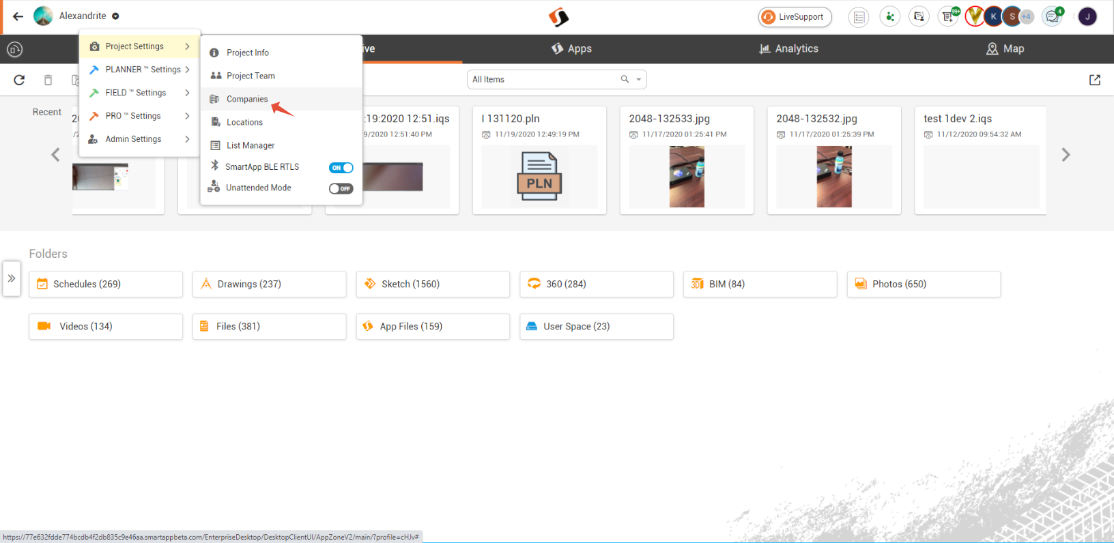1114x543 pixels.
Task: Click the SmartApp logo at top center
Action: click(x=558, y=17)
